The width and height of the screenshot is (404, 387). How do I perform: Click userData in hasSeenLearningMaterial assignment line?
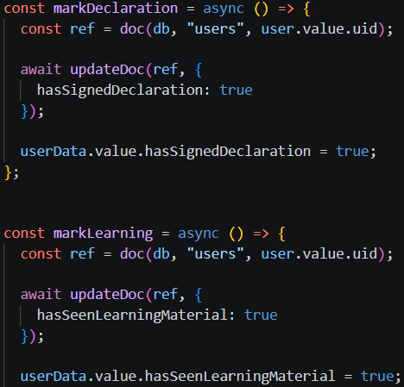click(x=54, y=377)
